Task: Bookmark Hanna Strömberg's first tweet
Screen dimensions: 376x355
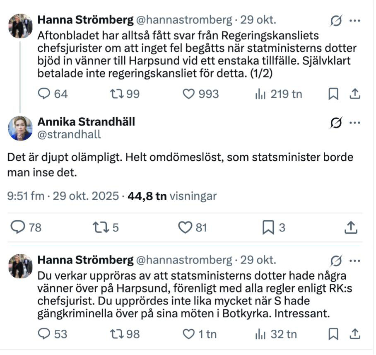Action: (x=333, y=94)
